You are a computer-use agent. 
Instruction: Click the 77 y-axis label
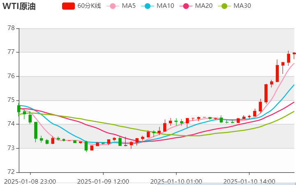pyautogui.click(x=11, y=52)
